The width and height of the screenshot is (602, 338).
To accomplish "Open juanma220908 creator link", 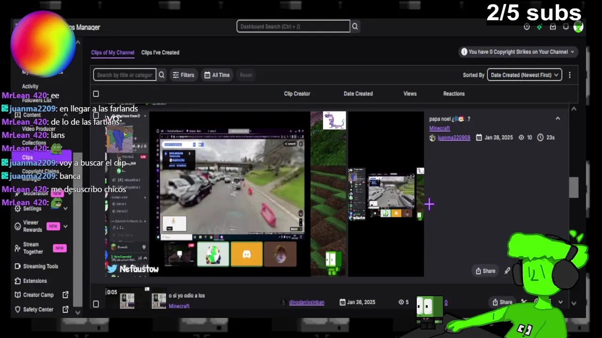I will tap(453, 138).
